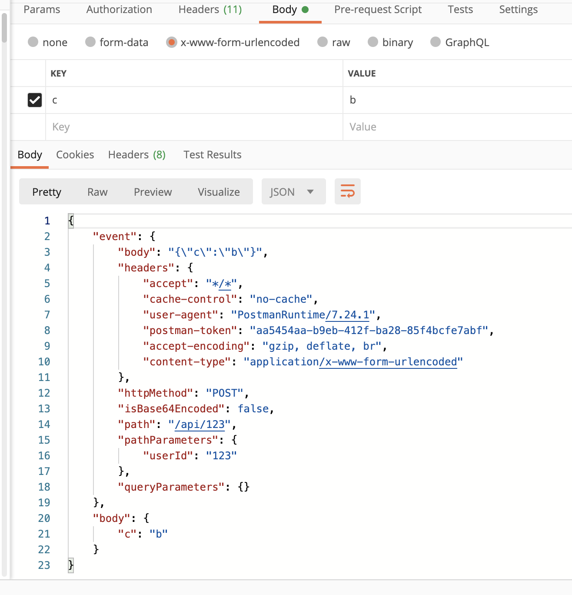Select the none body type radio
This screenshot has height=595, width=572.
tap(33, 42)
